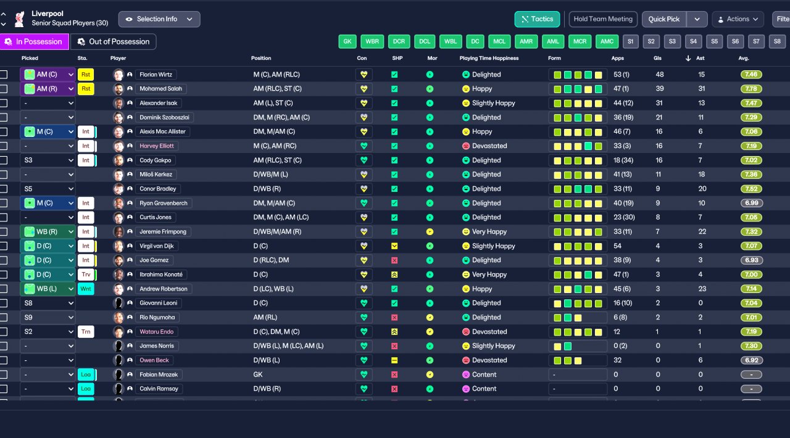This screenshot has height=438, width=790.
Task: Open Andrew Robertson's WB (L) dropdown
Action: click(x=48, y=289)
